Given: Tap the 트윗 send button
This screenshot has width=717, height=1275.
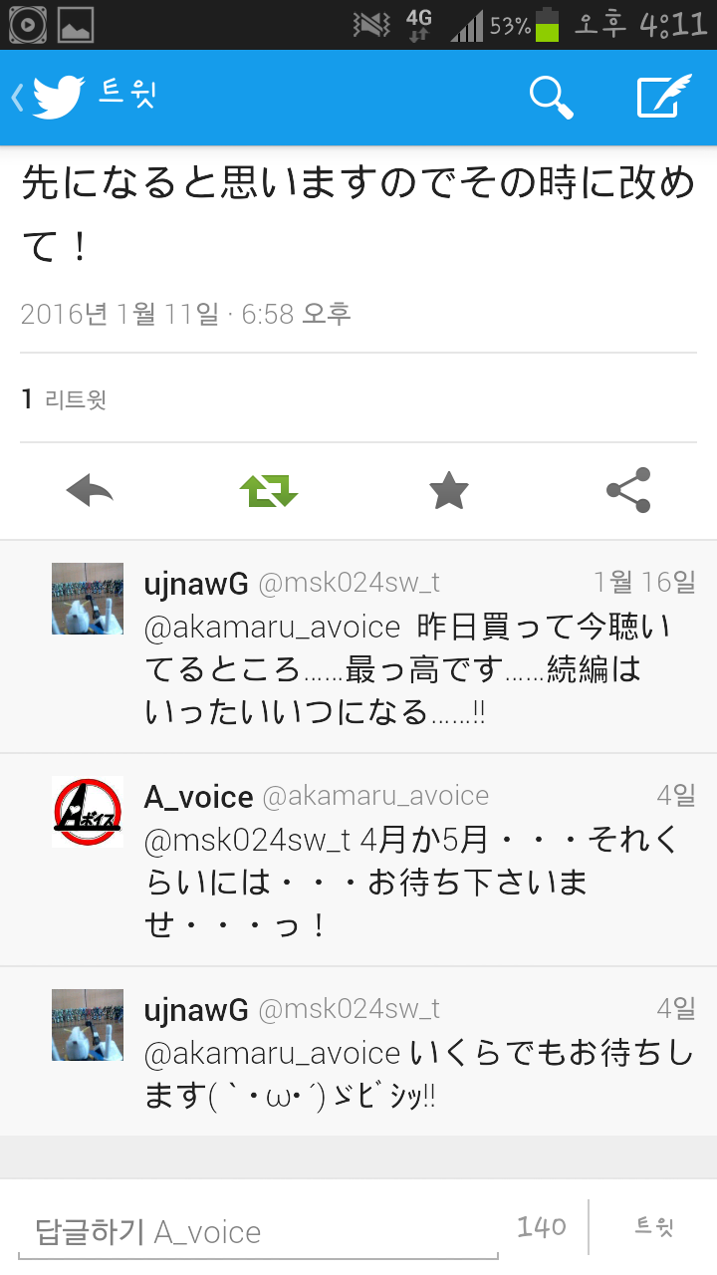Looking at the screenshot, I should pyautogui.click(x=654, y=1227).
